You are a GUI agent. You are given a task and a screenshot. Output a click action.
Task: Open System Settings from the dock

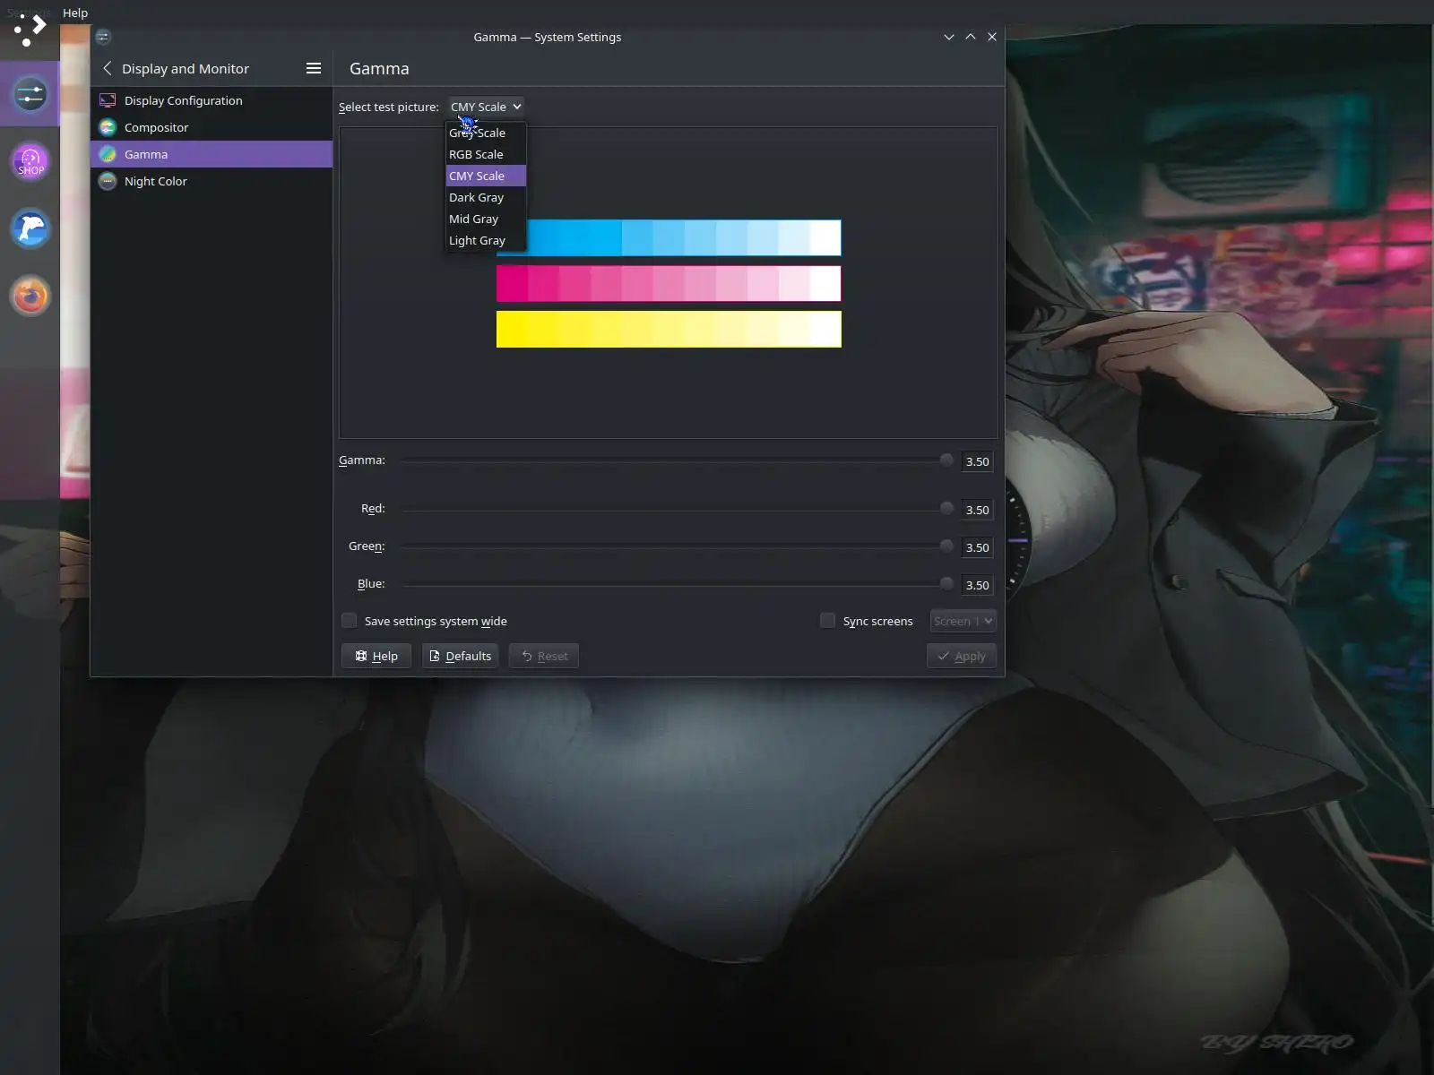click(30, 94)
